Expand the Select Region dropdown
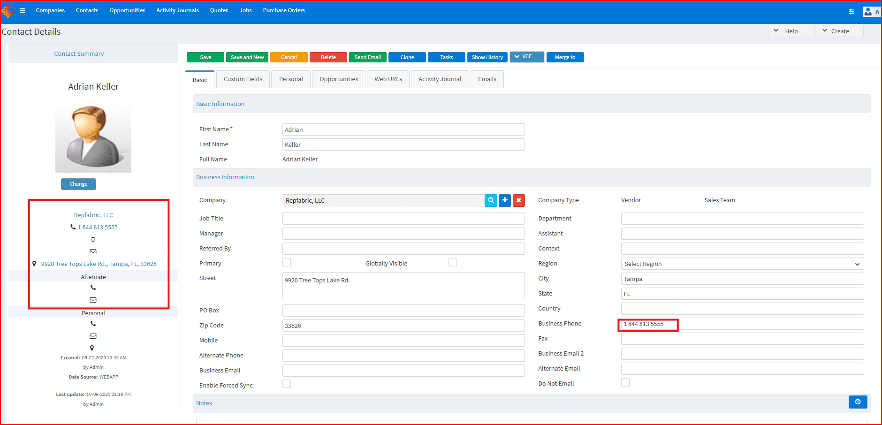The image size is (882, 425). point(742,264)
